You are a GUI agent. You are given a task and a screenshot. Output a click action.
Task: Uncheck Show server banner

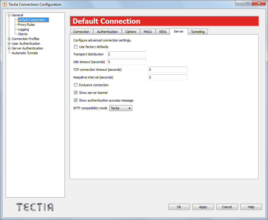pyautogui.click(x=76, y=92)
